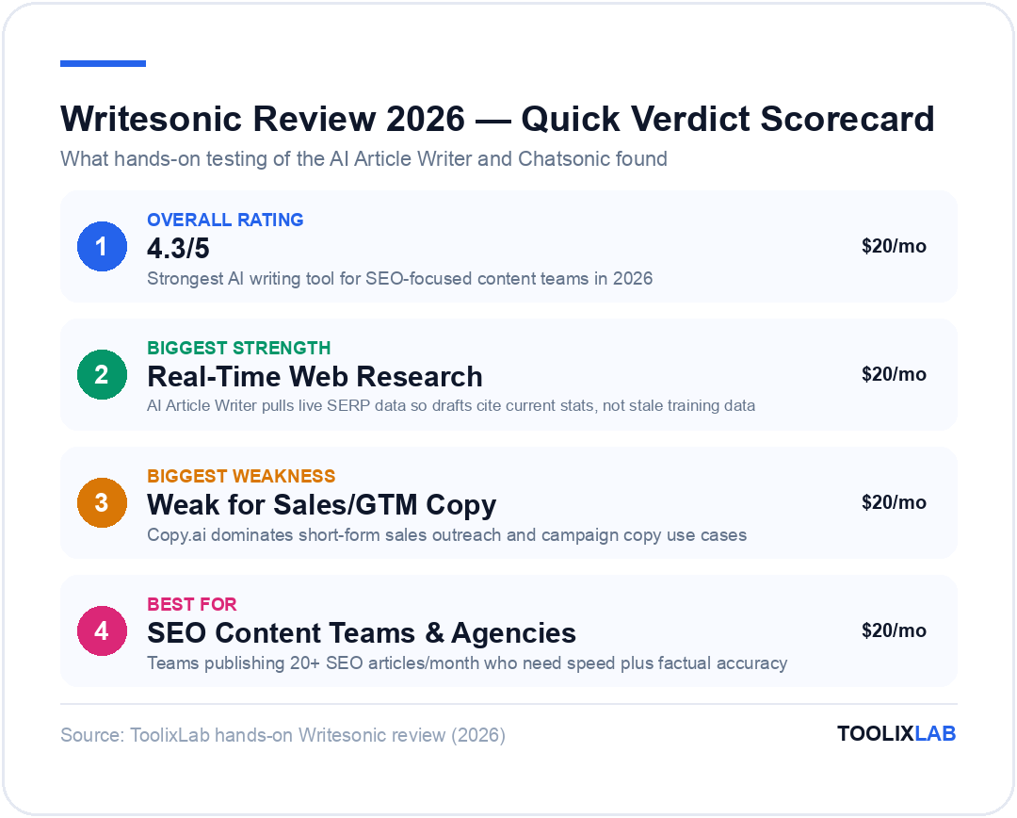Screen dimensions: 1017x818
Task: Click the '4.3/5' rating value
Action: (x=178, y=249)
